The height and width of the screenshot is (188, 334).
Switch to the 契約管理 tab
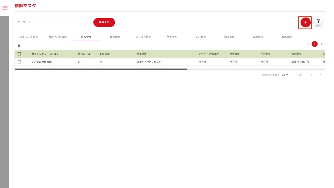tap(115, 37)
